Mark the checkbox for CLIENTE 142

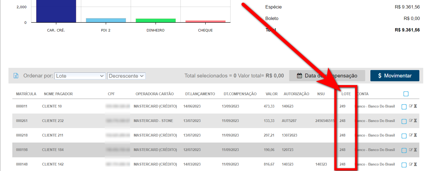tap(404, 165)
